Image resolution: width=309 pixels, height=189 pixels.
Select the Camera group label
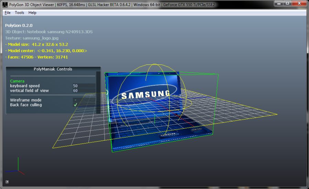[17, 81]
